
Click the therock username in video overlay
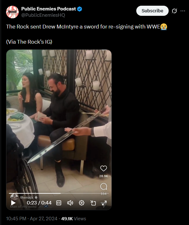(x=27, y=197)
